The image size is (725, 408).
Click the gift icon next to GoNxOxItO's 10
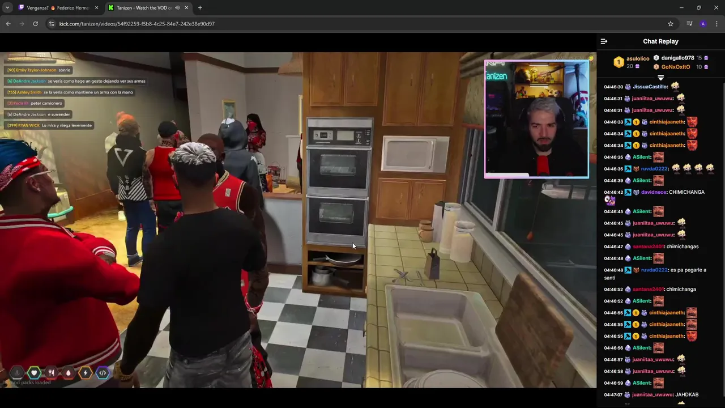coord(706,67)
